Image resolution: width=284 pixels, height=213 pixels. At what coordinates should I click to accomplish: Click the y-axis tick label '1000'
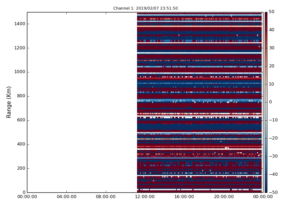(x=20, y=72)
